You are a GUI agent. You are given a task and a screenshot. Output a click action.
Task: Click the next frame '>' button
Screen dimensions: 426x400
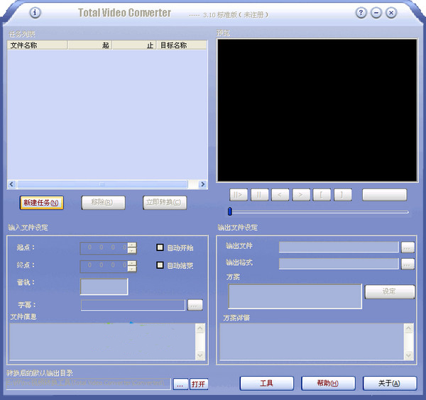click(301, 194)
